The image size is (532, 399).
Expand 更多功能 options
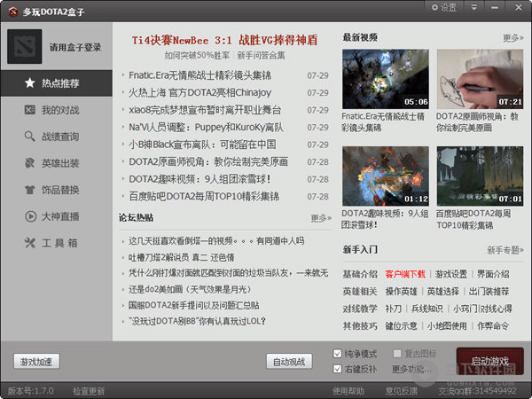tap(411, 369)
